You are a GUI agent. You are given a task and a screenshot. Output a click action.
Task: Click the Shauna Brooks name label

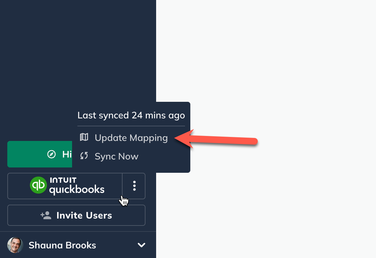click(x=62, y=245)
